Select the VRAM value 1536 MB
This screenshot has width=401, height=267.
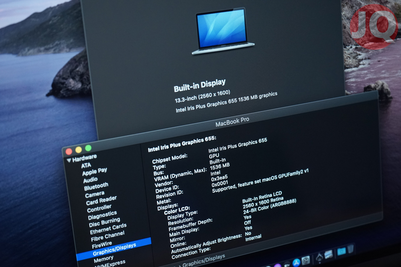(x=220, y=167)
